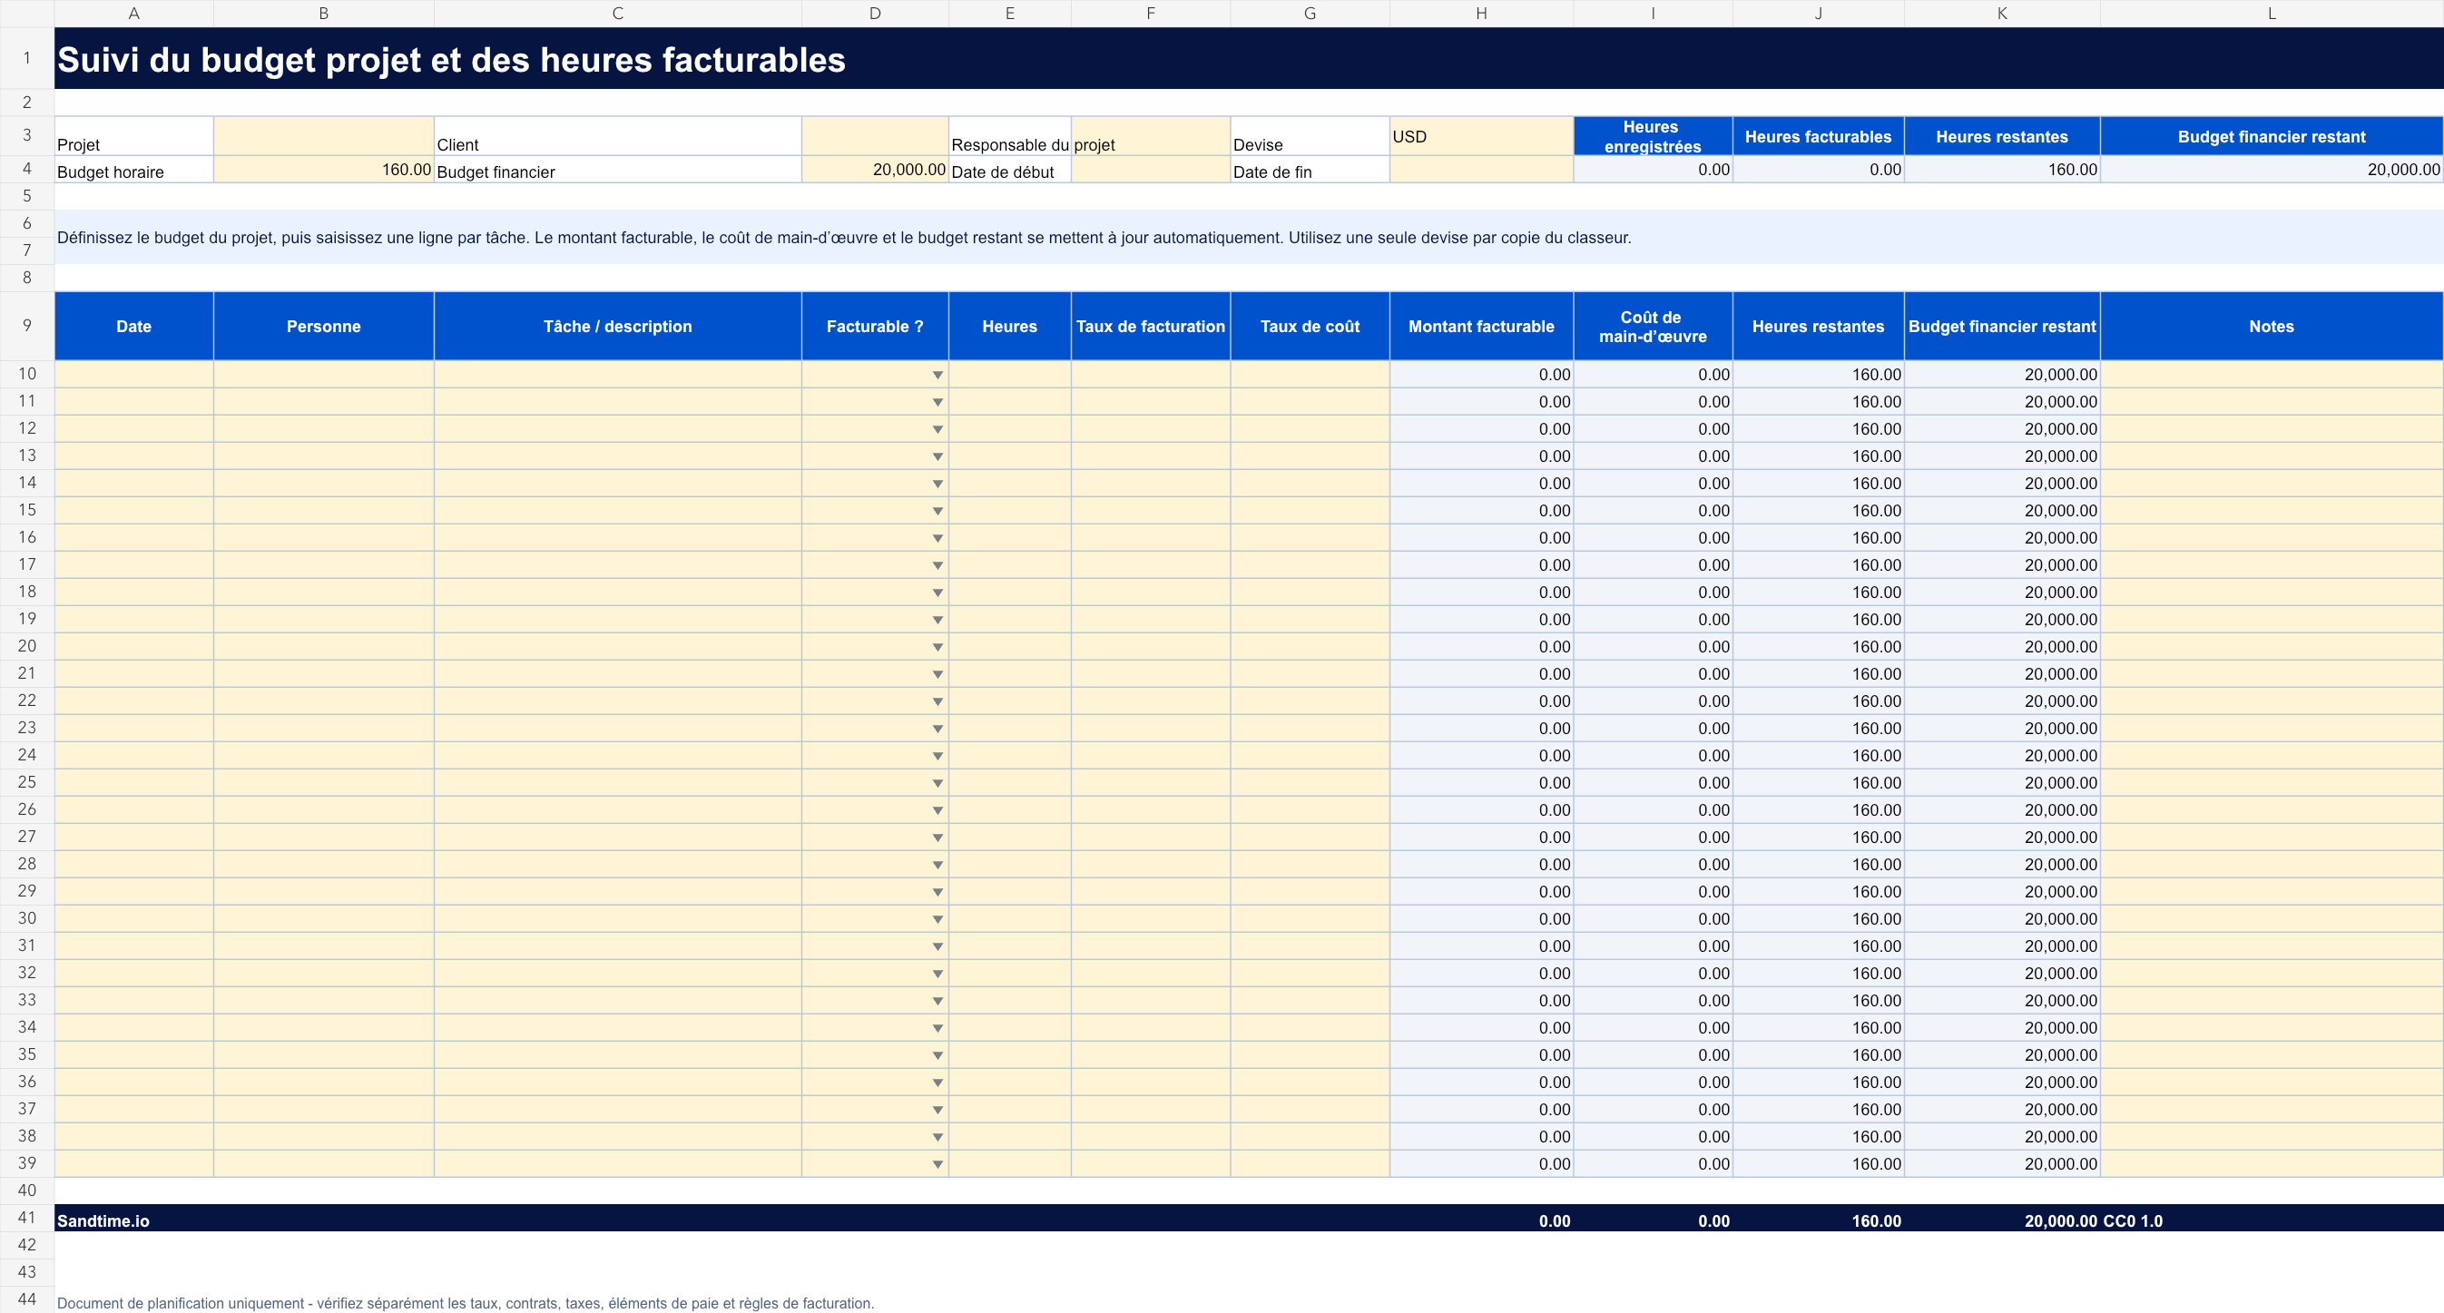
Task: Click the Facturable ? header cell
Action: 875,327
